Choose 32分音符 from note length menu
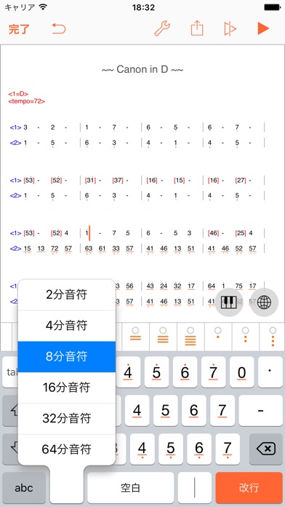Screen dimensions: 285x507 click(x=66, y=418)
